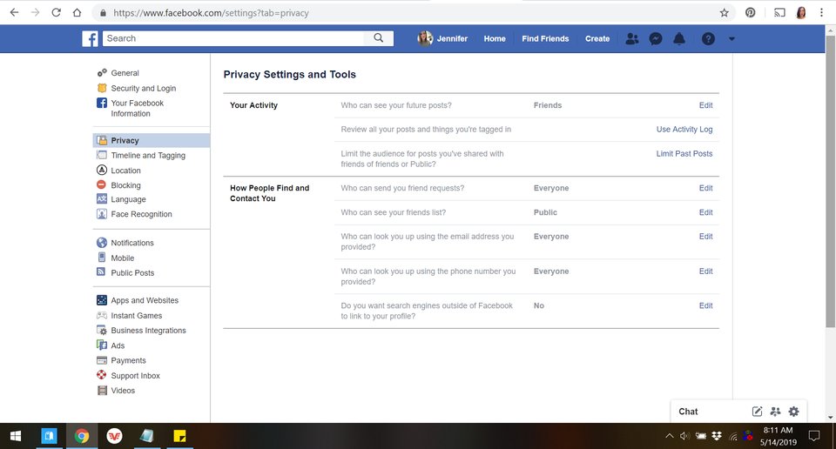Open Dropbox tray icon
The height and width of the screenshot is (449, 836).
(717, 436)
